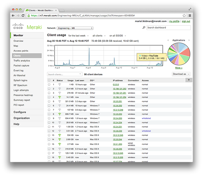This screenshot has width=203, height=176.
Task: Tick the checkbox for client row 12
Action: click(x=49, y=131)
